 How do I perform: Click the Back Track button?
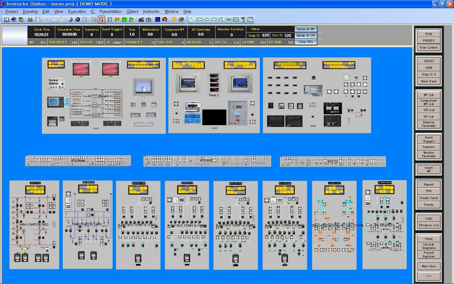[x=429, y=81]
